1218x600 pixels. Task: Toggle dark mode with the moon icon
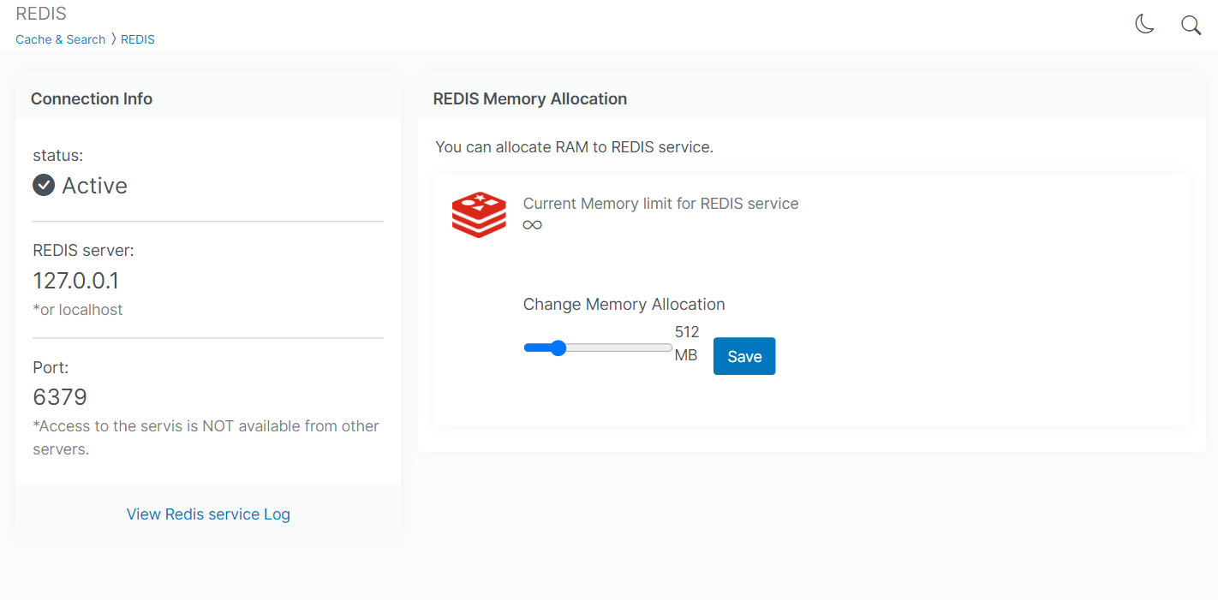(1144, 25)
